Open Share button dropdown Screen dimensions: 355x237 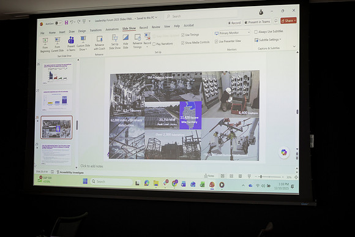point(295,20)
